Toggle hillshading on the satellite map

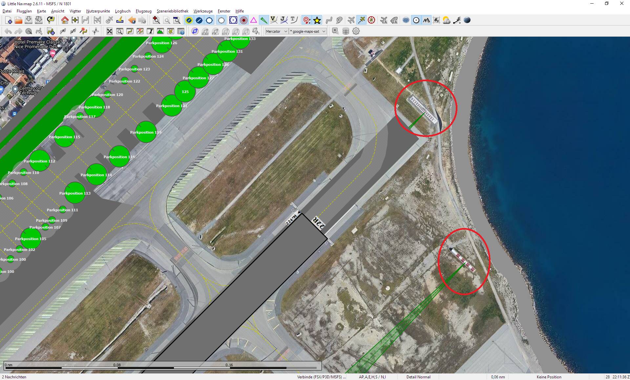[426, 20]
